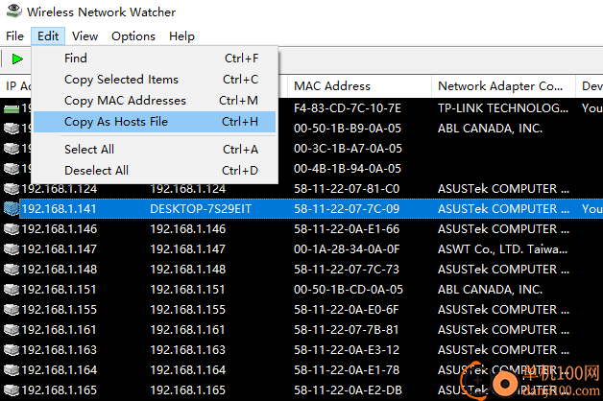The image size is (603, 401).
Task: Click device icon for 192.168.1.146
Action: 12,229
